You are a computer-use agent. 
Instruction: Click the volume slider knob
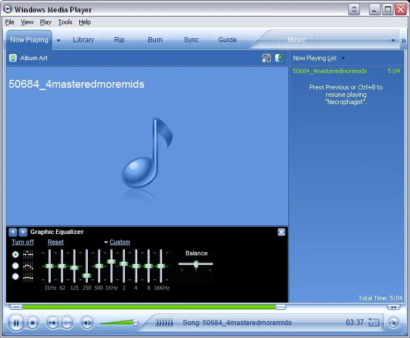[x=135, y=323]
